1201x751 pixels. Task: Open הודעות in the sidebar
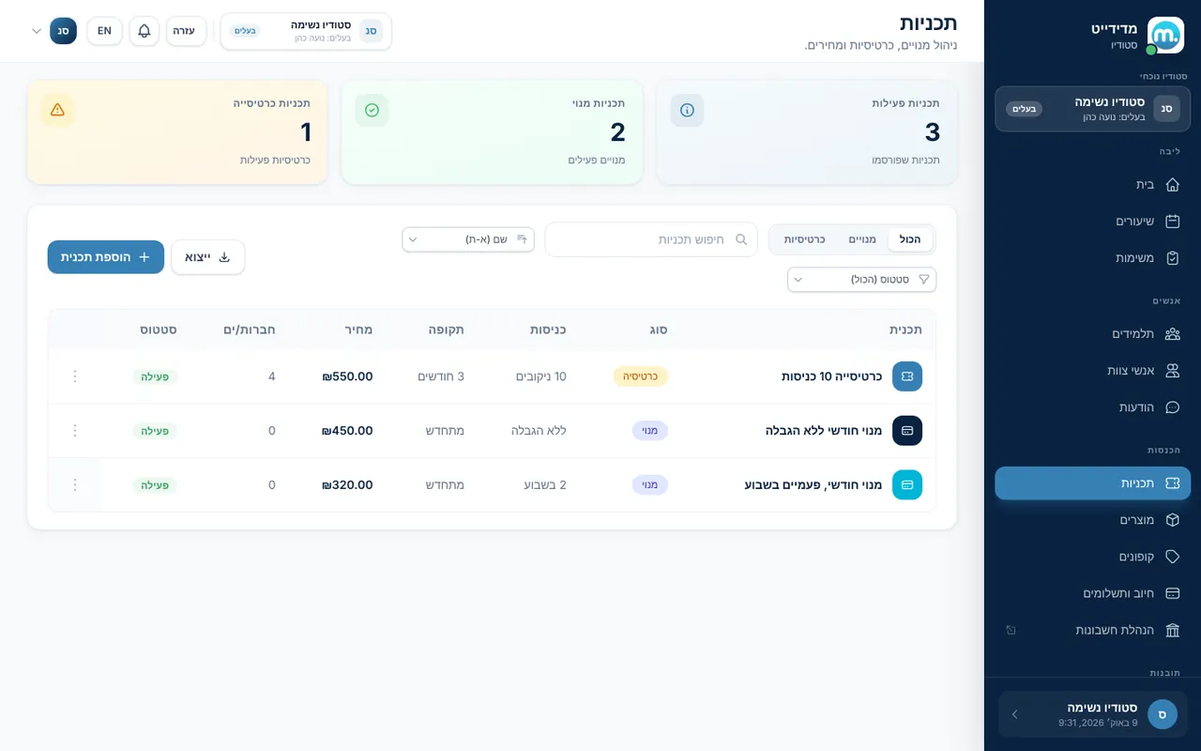click(1092, 407)
